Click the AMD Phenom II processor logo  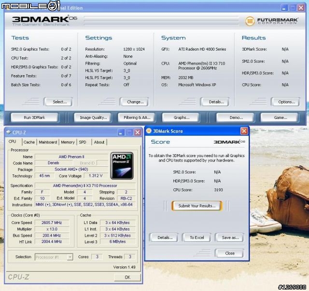point(122,166)
